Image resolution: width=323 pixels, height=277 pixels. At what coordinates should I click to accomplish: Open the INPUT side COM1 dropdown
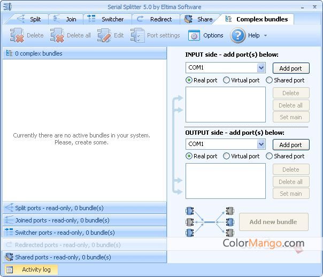(261, 68)
